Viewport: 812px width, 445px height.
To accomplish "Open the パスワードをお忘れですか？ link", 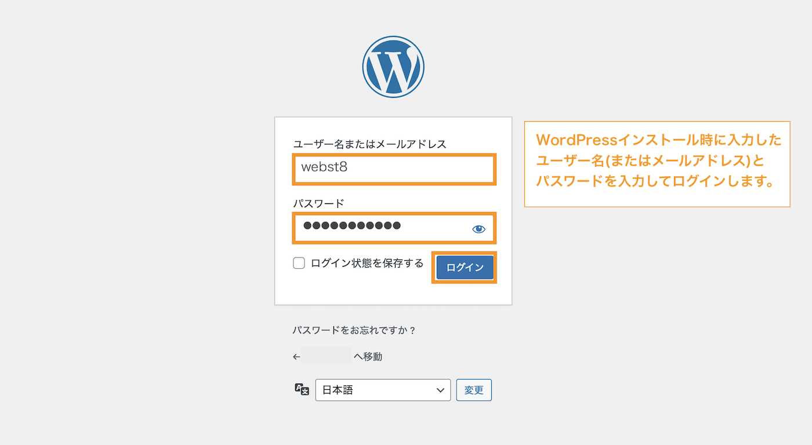I will [354, 330].
